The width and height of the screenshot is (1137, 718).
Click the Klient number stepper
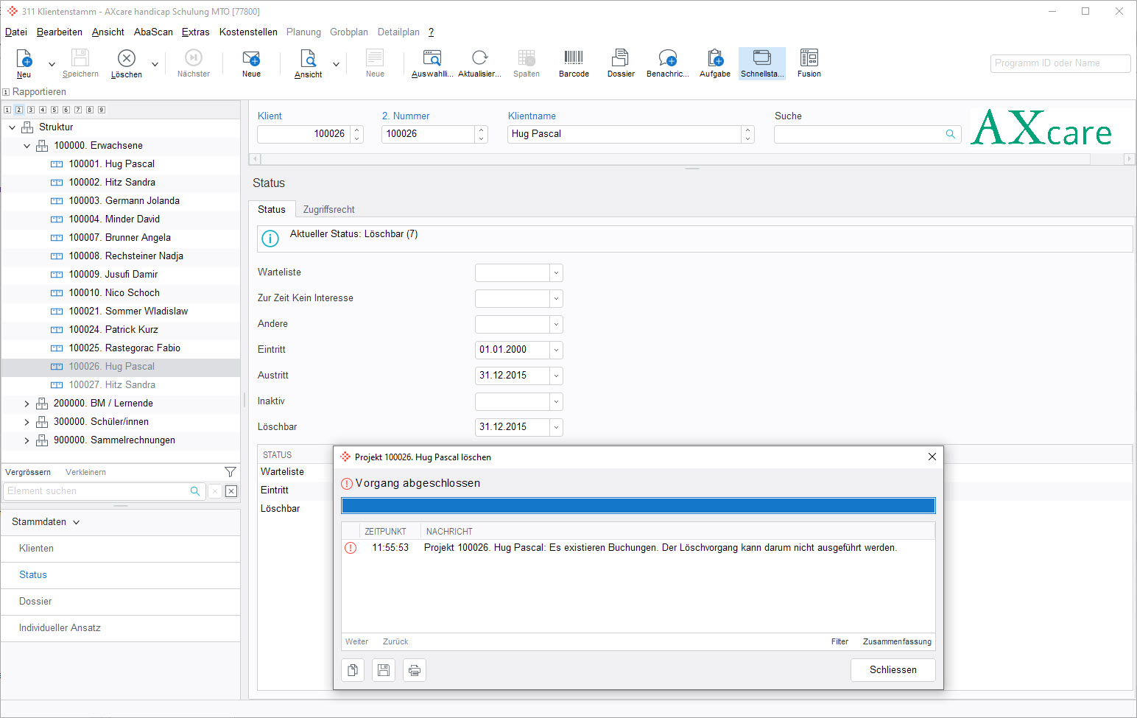357,134
